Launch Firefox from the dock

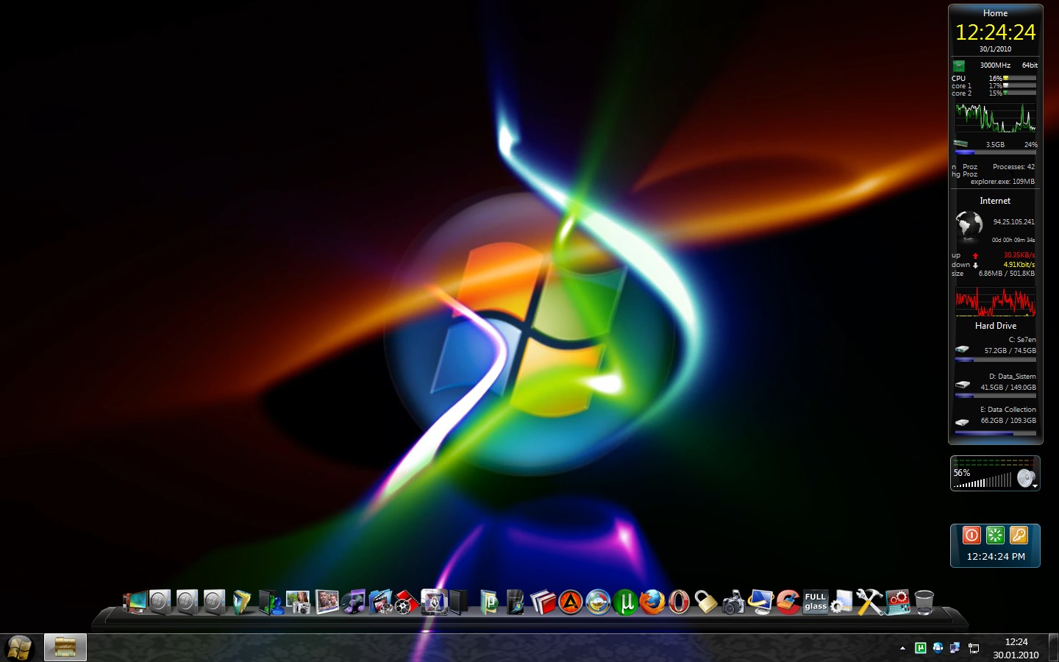(652, 602)
